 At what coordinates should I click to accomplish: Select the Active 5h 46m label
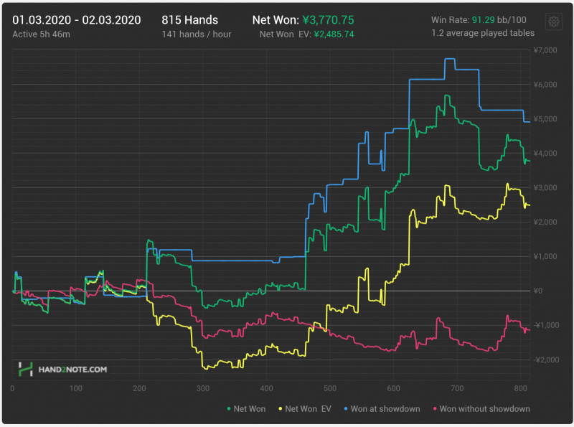[40, 34]
